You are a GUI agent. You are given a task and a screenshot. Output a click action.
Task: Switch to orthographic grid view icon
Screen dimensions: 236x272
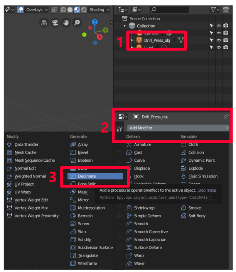[44, 23]
